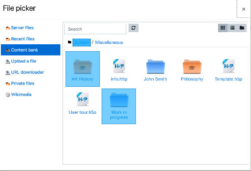The width and height of the screenshot is (251, 171).
Task: Switch to folder tree view
Action: click(x=242, y=28)
